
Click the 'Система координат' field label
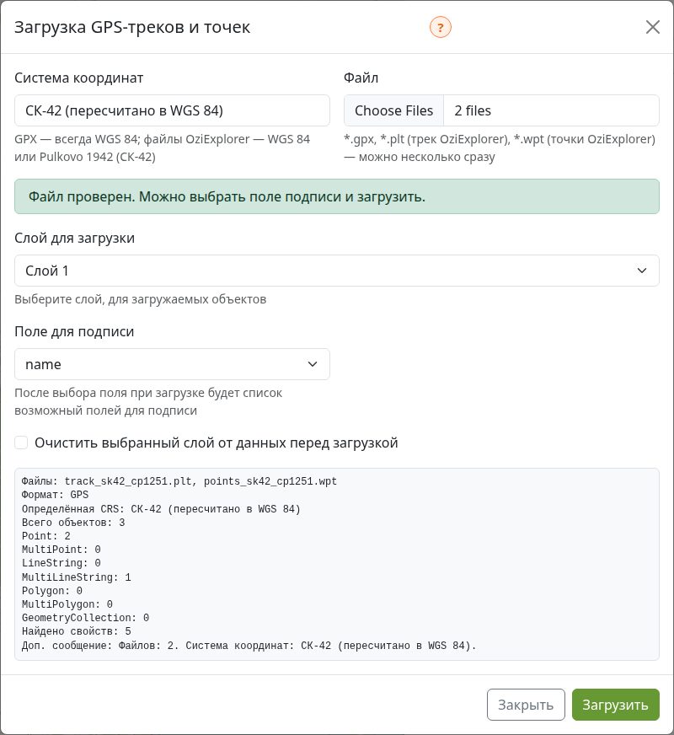pos(78,78)
